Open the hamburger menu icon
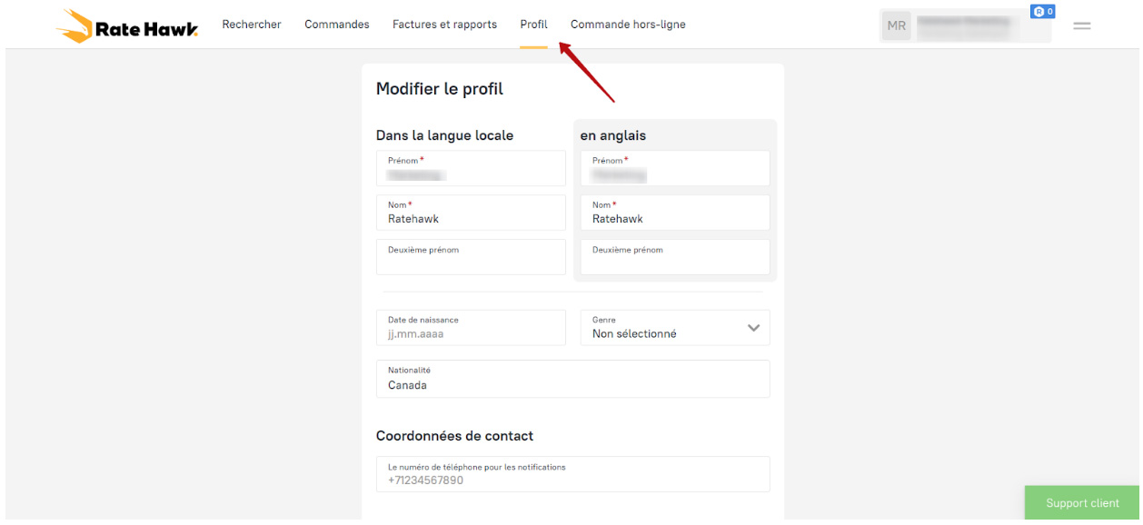The image size is (1143, 525). pyautogui.click(x=1082, y=25)
